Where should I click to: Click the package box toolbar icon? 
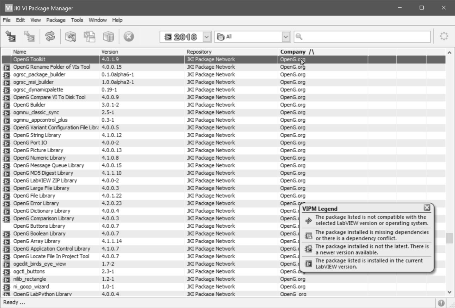pos(108,36)
